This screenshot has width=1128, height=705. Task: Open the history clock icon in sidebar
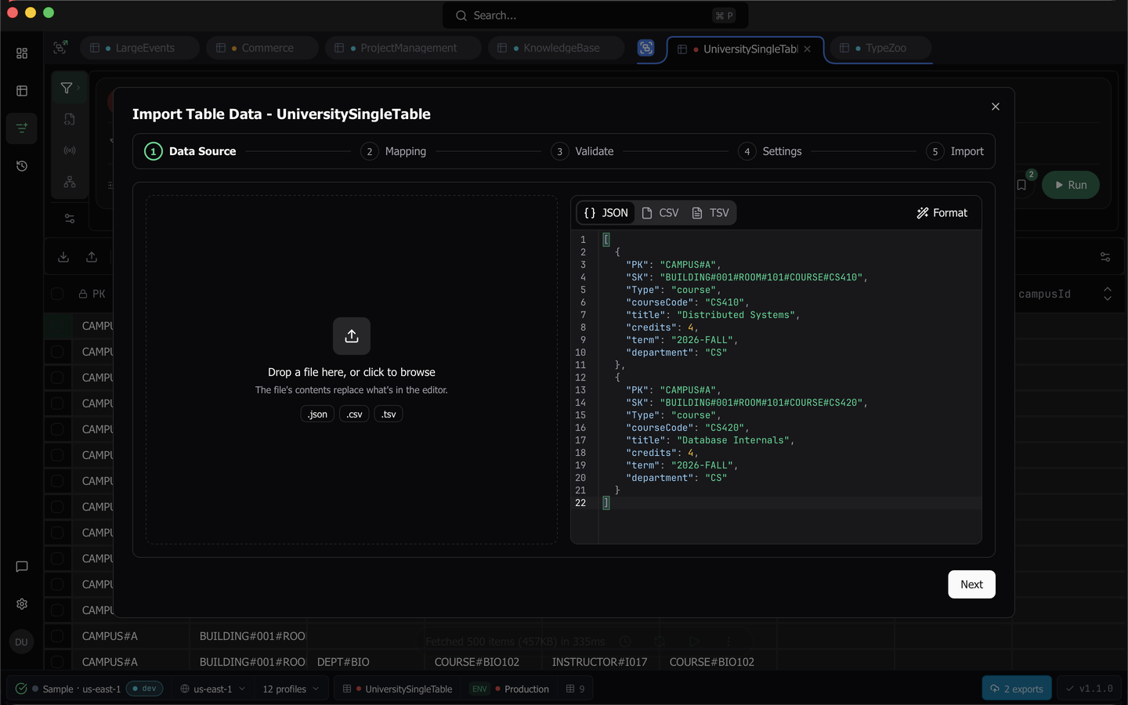(22, 166)
